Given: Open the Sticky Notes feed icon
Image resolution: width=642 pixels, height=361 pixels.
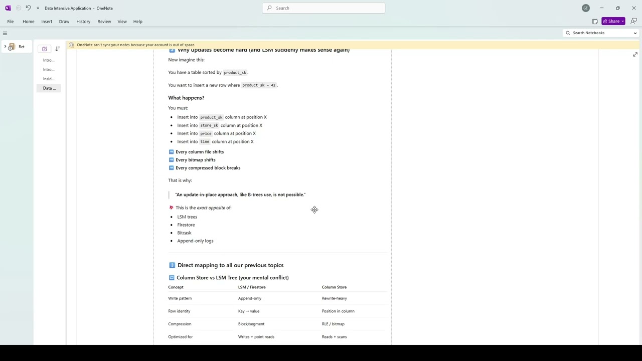Looking at the screenshot, I should [595, 22].
